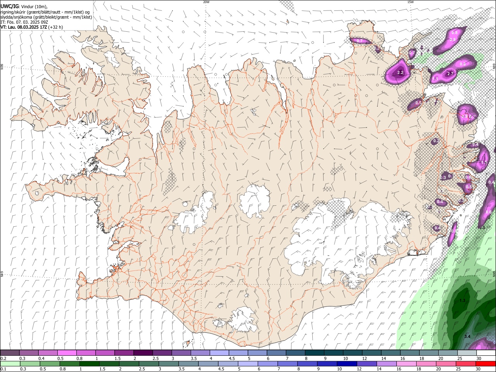Click the slate blue 6–7 legend swatch in the teal row
Image resolution: width=496 pixels, height=372 pixels.
277,353
